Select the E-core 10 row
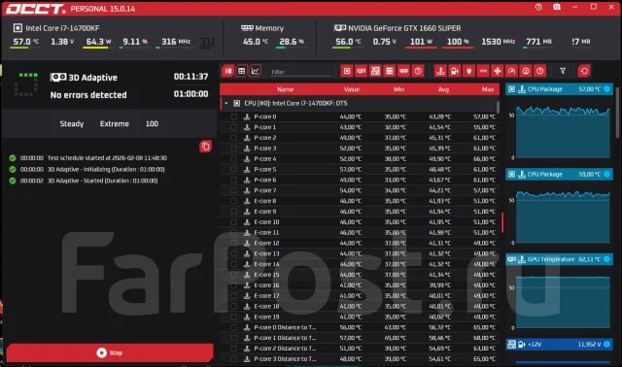Screen dimensions: 622x367 360,222
